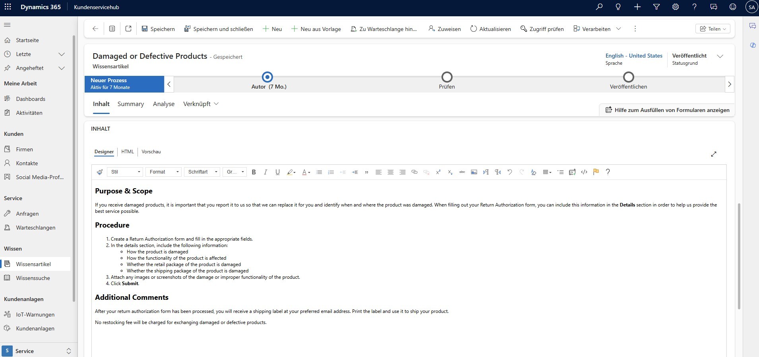Toggle bold formatting in editor toolbar
The height and width of the screenshot is (357, 759).
click(254, 172)
